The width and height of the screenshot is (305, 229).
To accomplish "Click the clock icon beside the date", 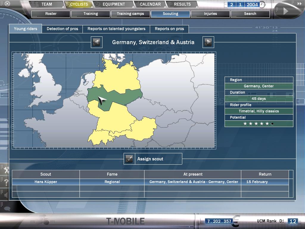I will click(x=262, y=4).
